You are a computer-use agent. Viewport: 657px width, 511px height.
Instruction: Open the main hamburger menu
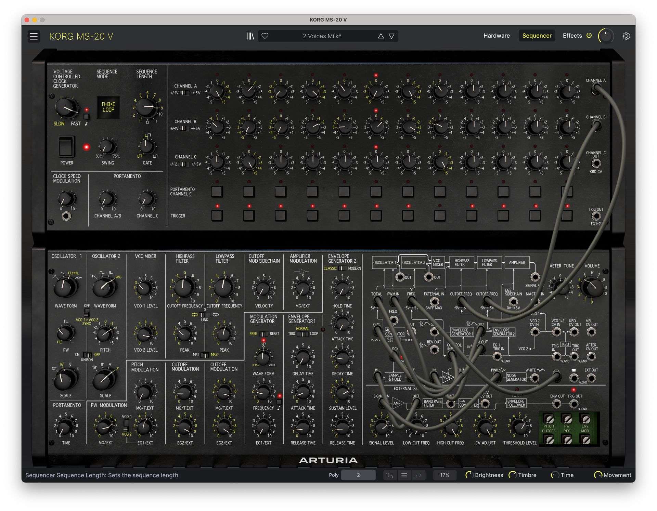(x=34, y=36)
